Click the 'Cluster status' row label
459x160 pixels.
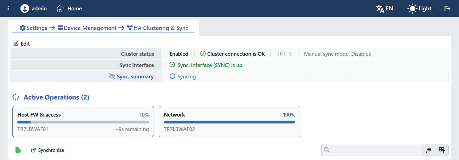click(138, 54)
